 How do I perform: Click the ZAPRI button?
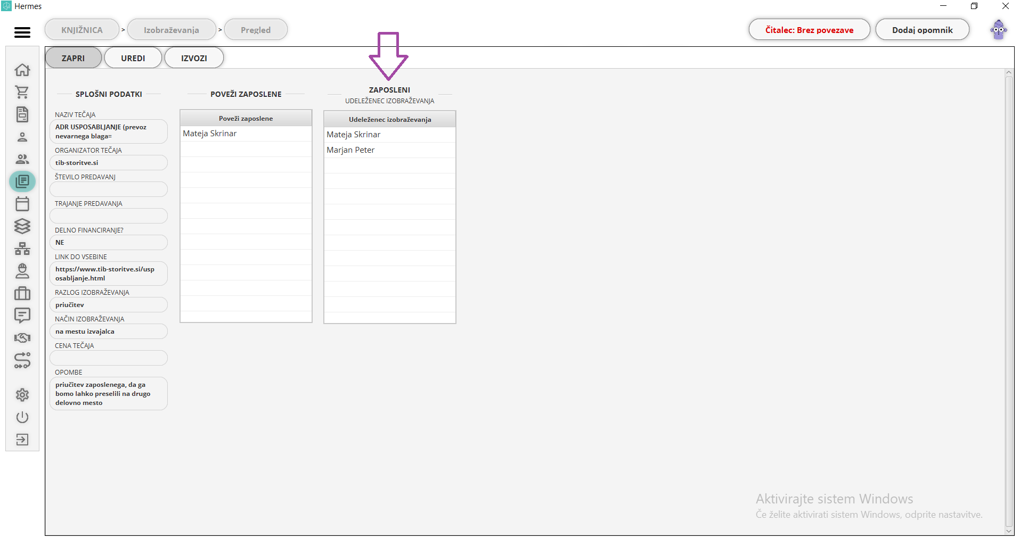[x=73, y=58]
